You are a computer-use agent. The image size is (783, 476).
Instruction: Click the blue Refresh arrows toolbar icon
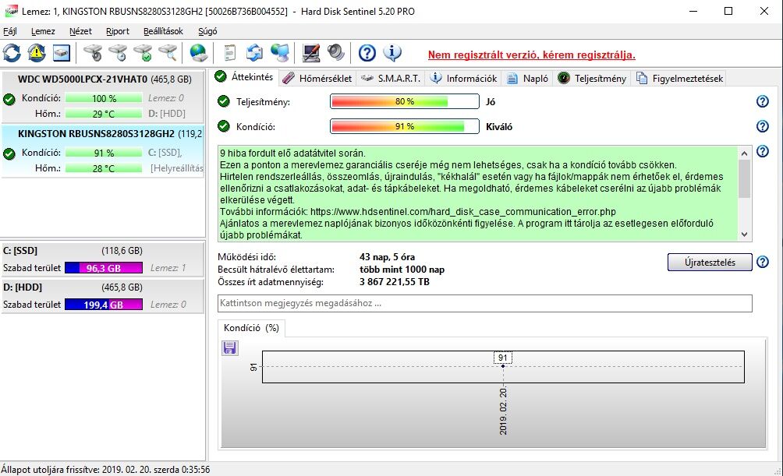12,53
